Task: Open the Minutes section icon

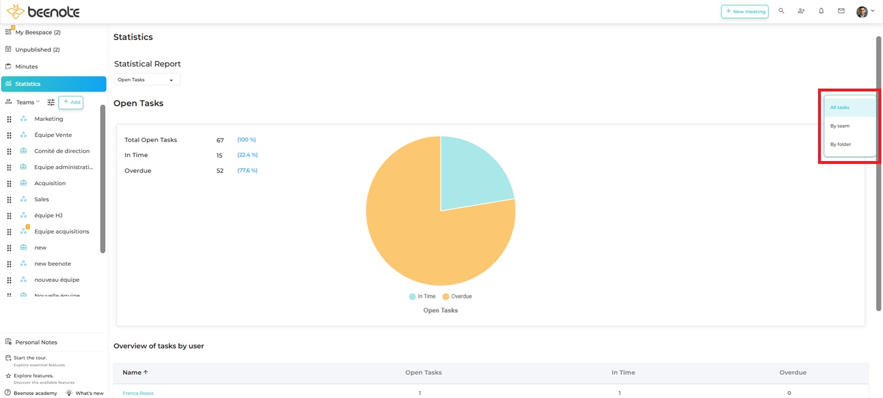Action: point(7,66)
